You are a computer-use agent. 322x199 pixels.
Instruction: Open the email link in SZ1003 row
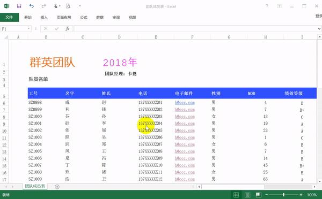click(185, 137)
